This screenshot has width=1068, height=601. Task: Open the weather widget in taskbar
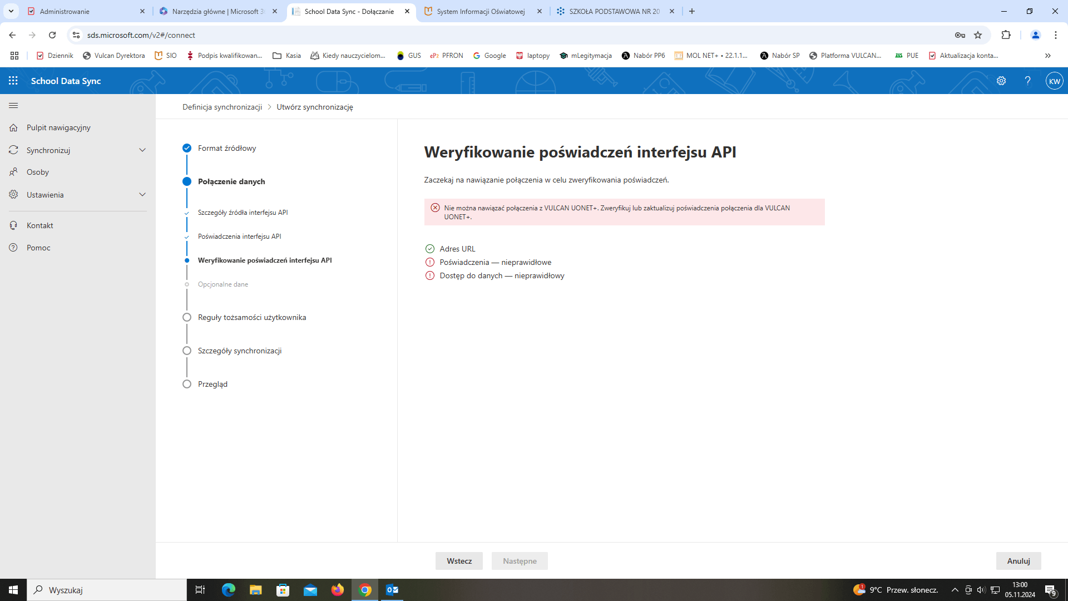[896, 590]
